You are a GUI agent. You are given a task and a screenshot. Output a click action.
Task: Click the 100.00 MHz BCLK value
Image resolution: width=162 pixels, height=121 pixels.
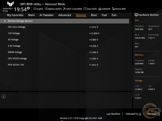coord(140,38)
